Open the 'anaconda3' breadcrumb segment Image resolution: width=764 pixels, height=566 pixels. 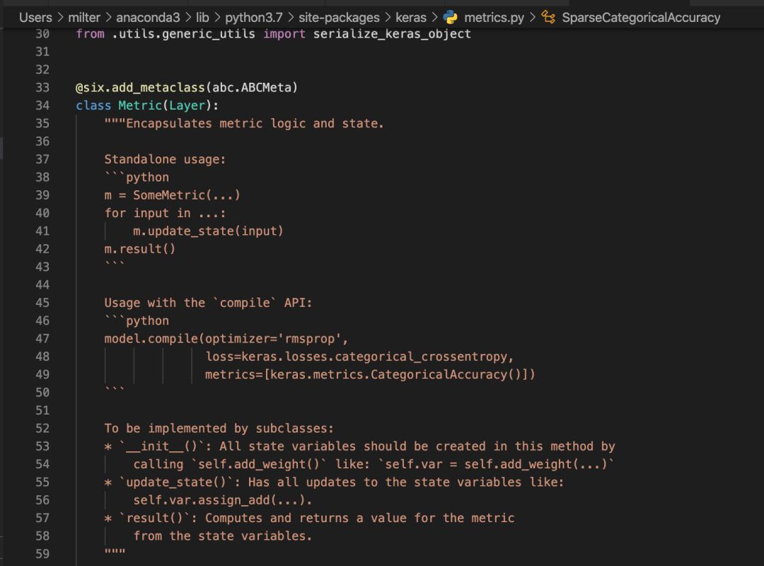click(148, 18)
